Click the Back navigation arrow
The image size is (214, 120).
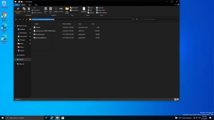point(16,19)
